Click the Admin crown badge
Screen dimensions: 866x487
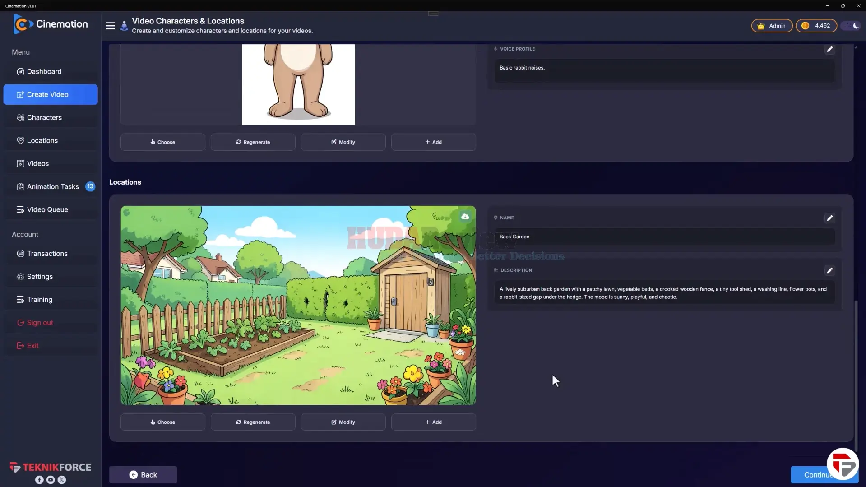pyautogui.click(x=772, y=26)
